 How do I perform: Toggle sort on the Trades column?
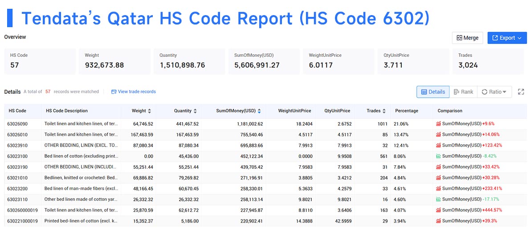[x=384, y=111]
